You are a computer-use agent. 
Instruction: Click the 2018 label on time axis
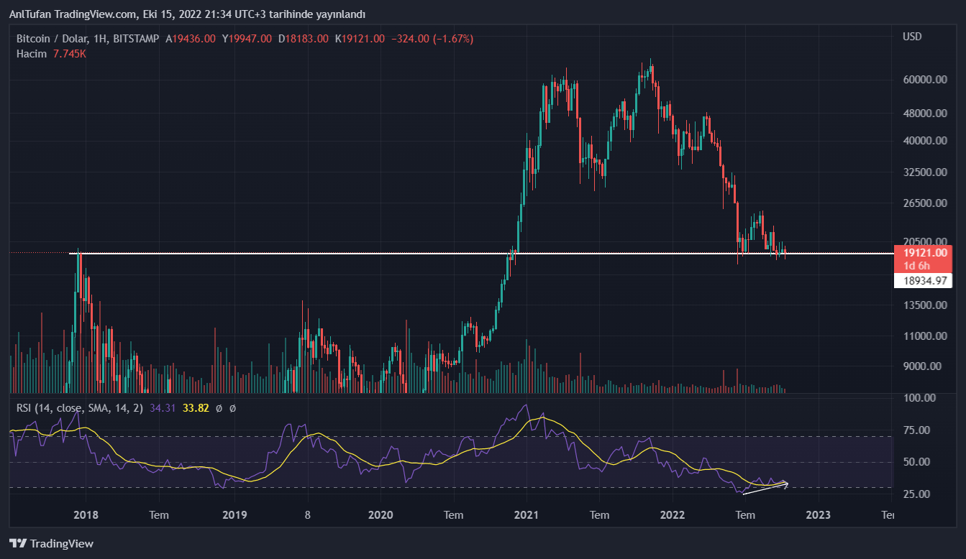[x=86, y=514]
